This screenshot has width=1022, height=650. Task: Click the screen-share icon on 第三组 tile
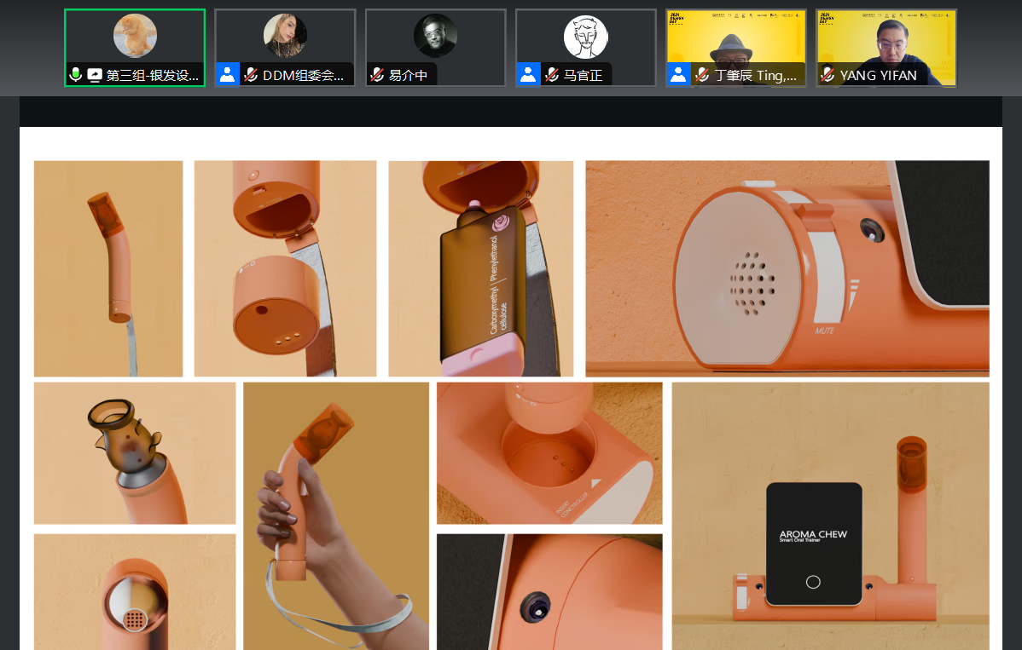click(94, 75)
